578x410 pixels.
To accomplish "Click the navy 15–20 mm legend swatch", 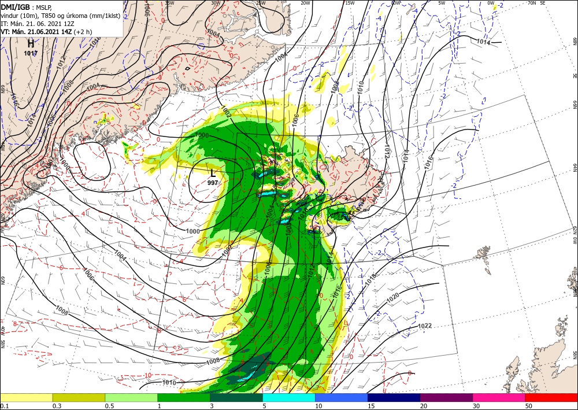I will [394, 397].
